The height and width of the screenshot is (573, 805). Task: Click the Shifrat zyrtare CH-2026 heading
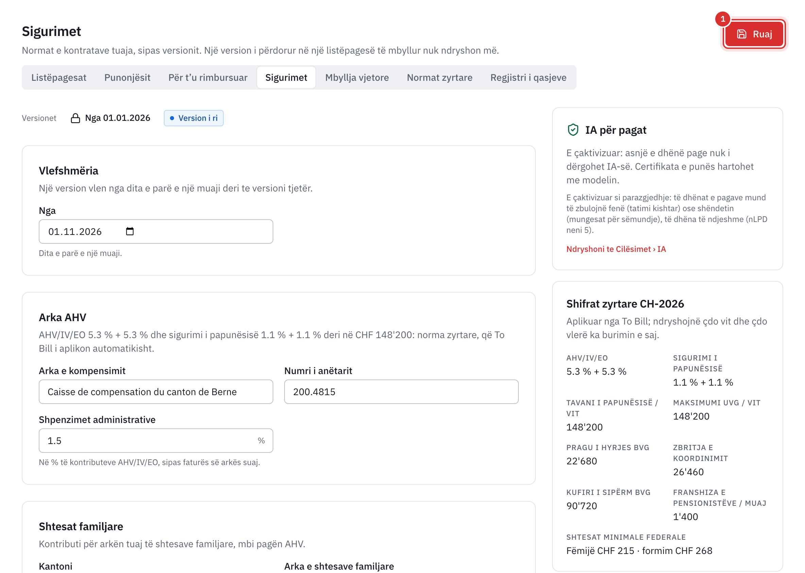(x=625, y=303)
